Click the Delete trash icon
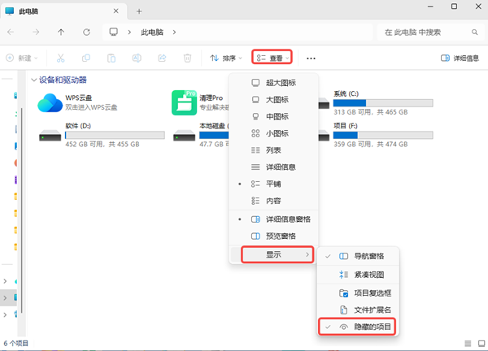Viewport: 488px width, 351px height. click(187, 58)
